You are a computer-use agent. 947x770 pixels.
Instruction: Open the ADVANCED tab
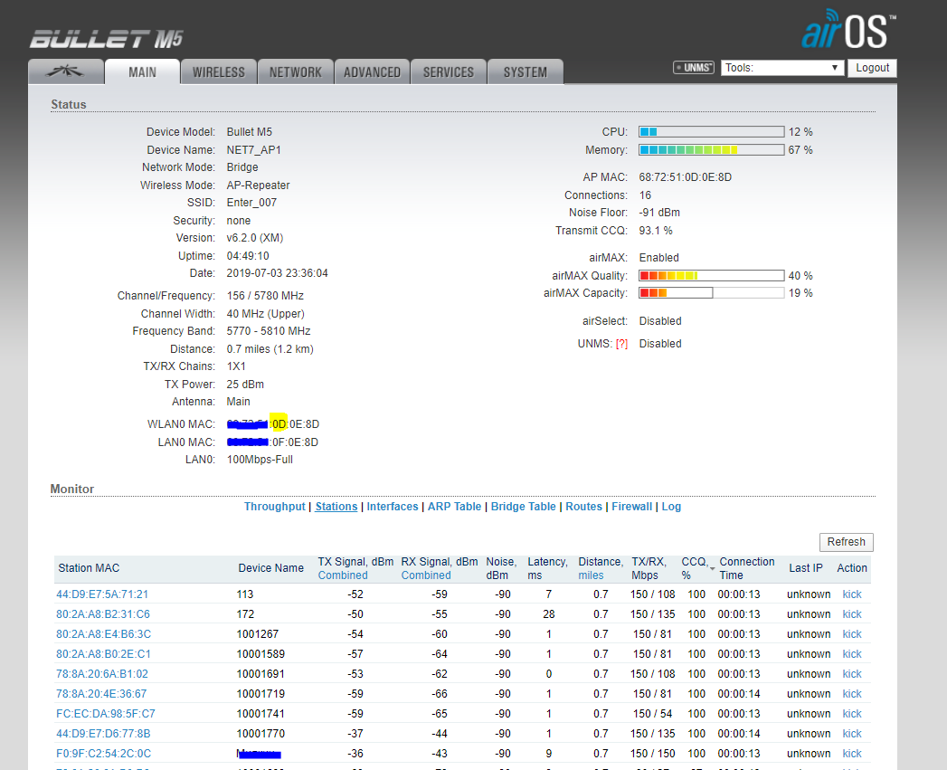click(372, 72)
